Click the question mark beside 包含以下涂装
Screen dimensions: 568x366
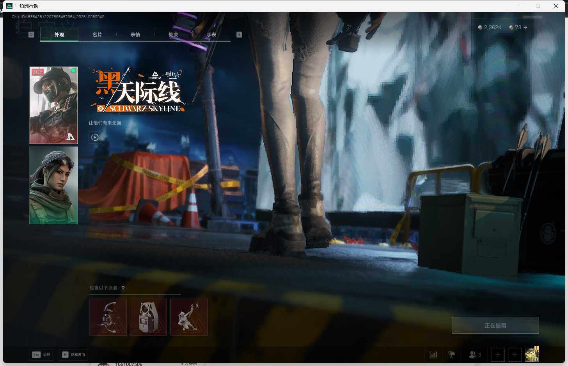pyautogui.click(x=123, y=288)
